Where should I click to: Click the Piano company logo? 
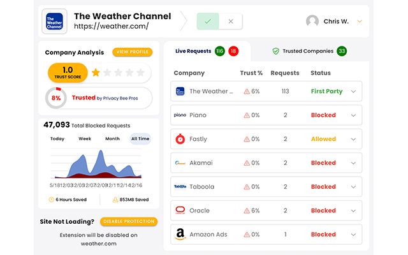point(180,115)
